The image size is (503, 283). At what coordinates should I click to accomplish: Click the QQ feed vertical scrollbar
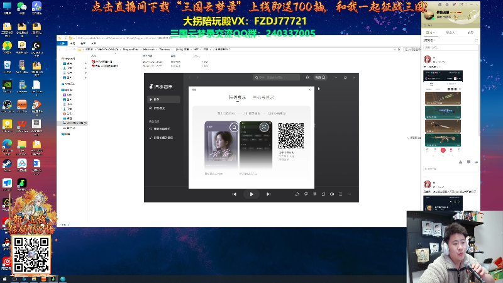pos(479,90)
